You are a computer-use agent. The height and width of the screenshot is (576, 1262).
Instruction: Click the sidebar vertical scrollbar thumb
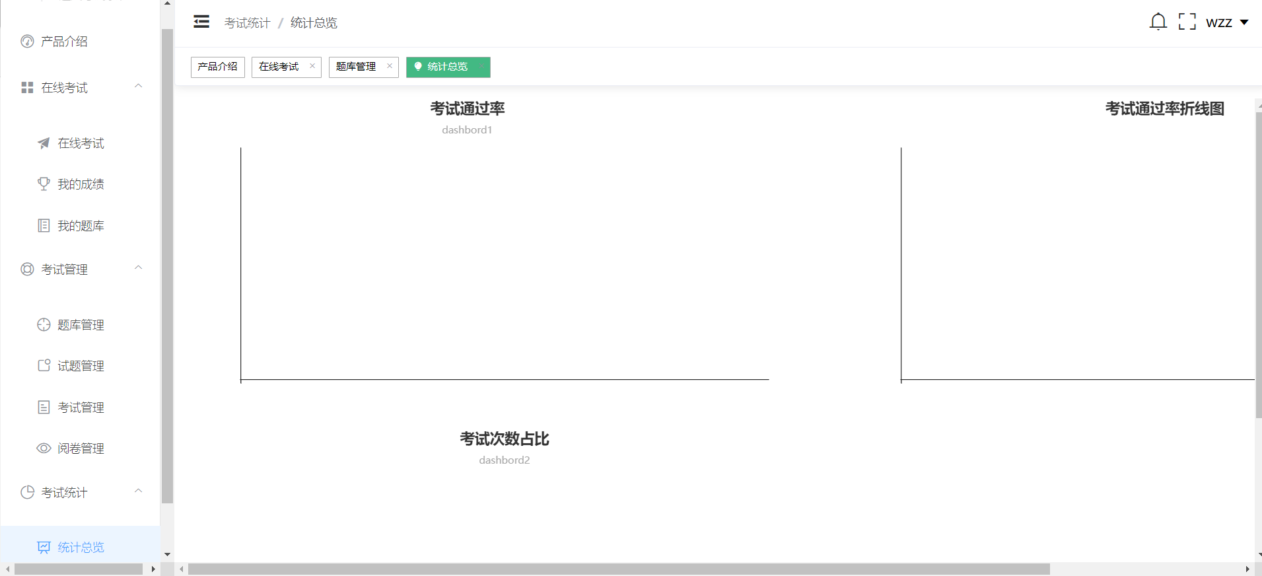(167, 266)
